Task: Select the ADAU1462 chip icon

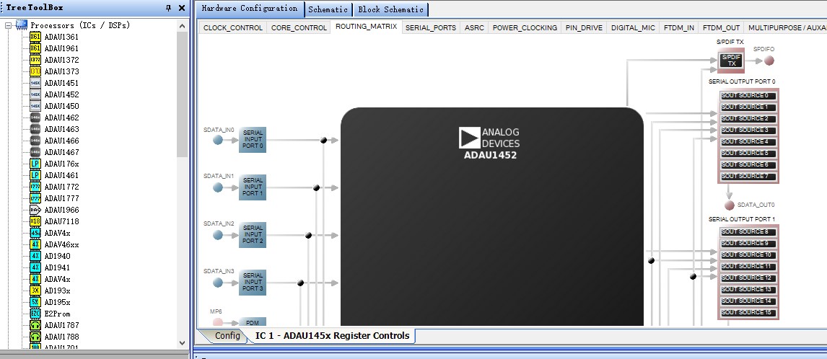Action: tap(35, 118)
